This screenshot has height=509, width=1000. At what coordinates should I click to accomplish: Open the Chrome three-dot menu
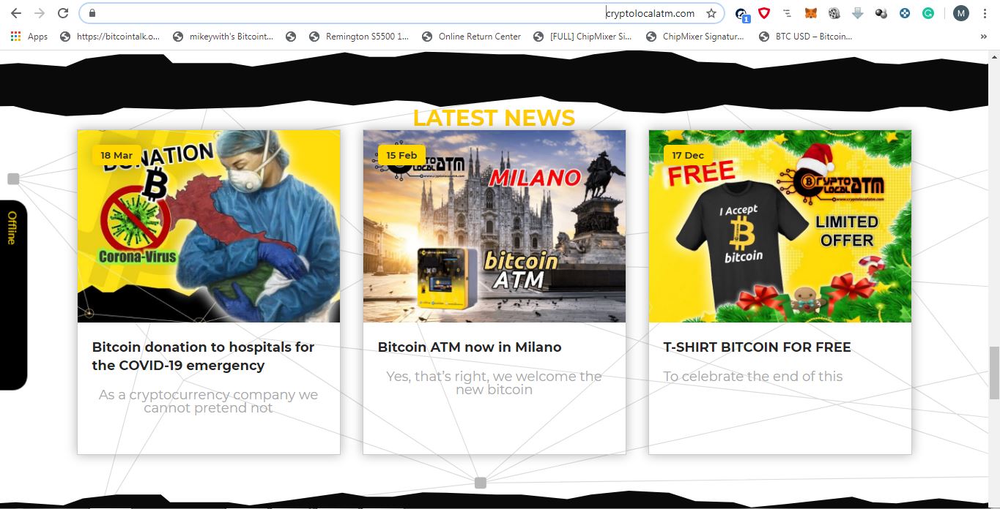pyautogui.click(x=984, y=13)
